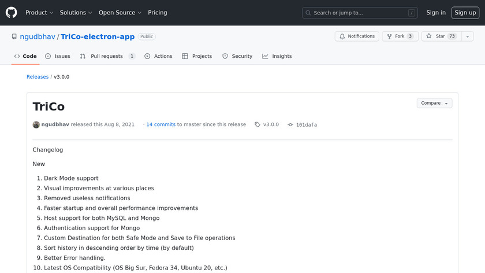Click the commit 101dafa icon
Image resolution: width=485 pixels, height=273 pixels.
(x=290, y=124)
